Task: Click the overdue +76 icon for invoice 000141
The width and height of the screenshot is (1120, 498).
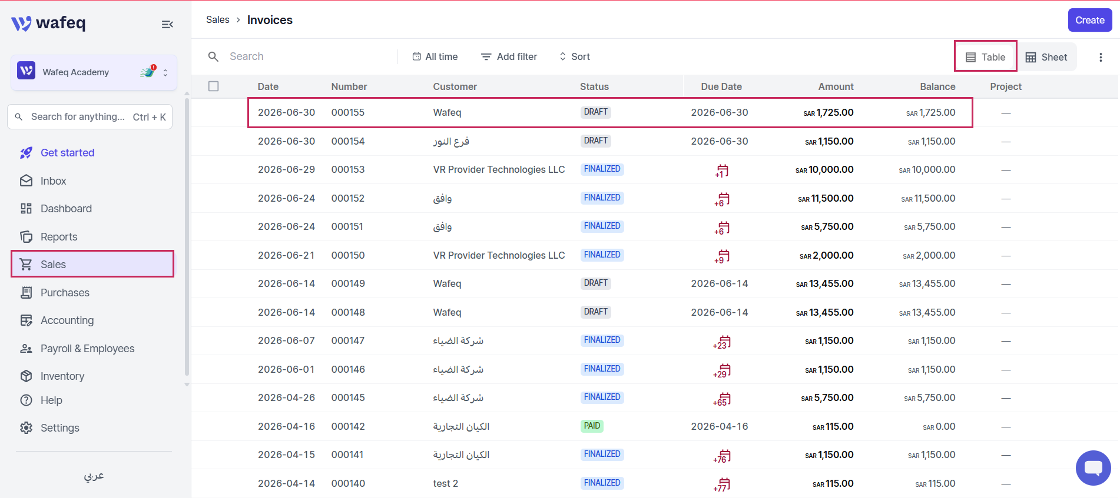Action: [722, 456]
